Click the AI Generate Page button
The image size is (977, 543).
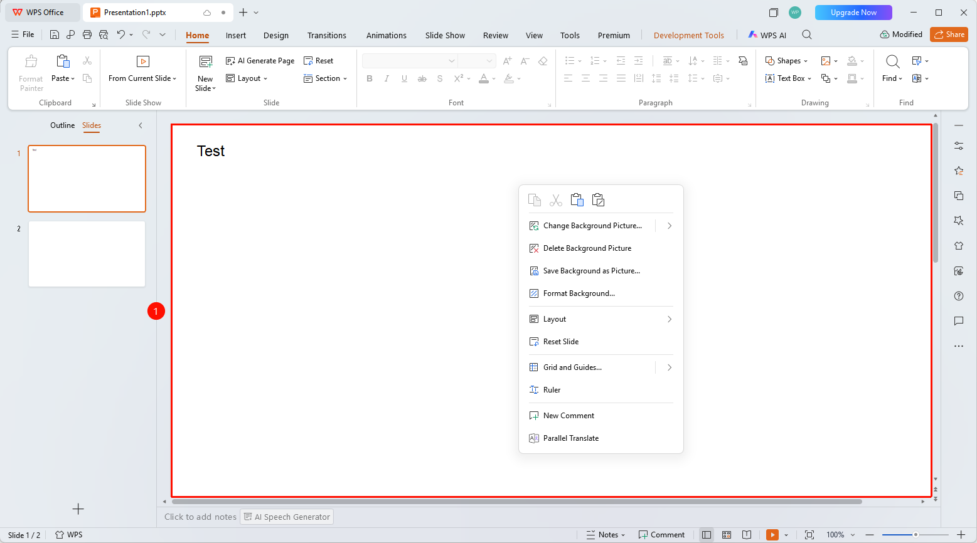260,61
